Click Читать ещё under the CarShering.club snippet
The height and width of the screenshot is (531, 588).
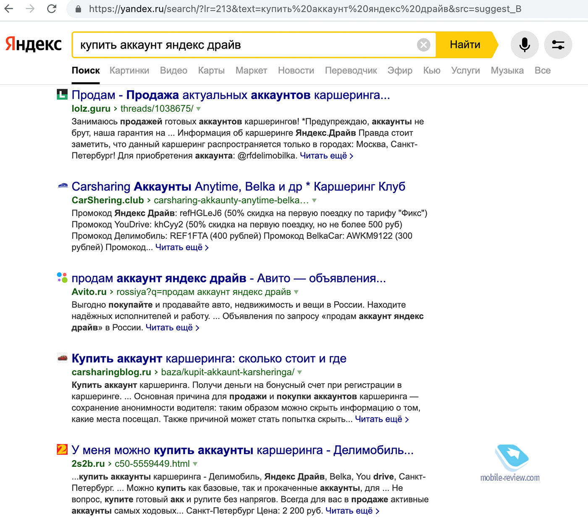(182, 247)
